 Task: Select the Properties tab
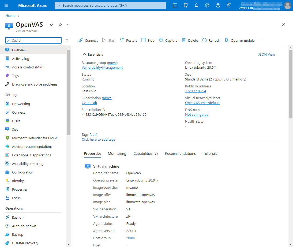coord(92,153)
